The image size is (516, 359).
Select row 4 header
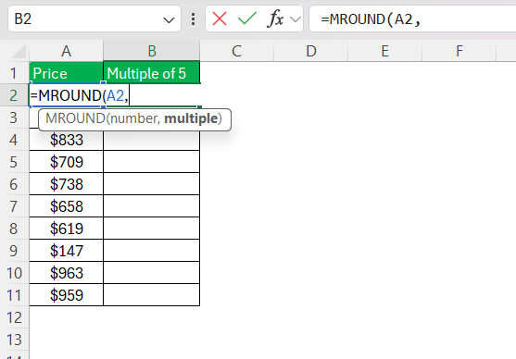[14, 140]
